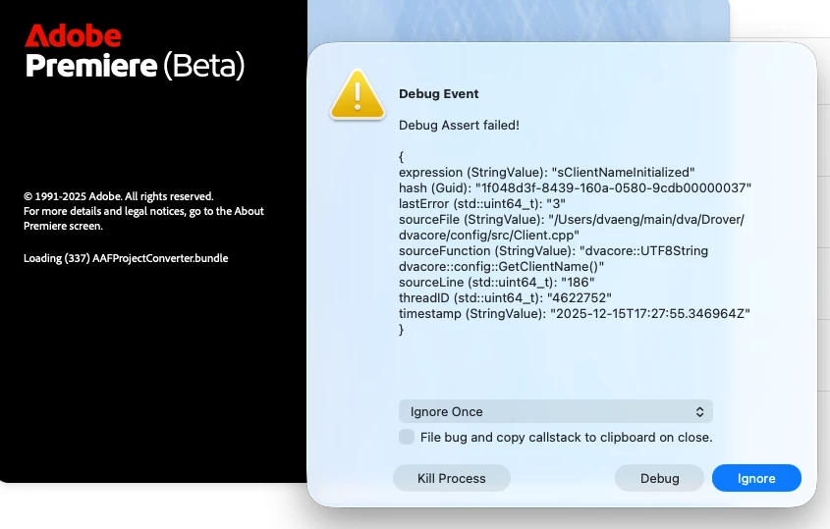Click the sClientNameInitialized expression line
The width and height of the screenshot is (830, 529).
(x=547, y=173)
